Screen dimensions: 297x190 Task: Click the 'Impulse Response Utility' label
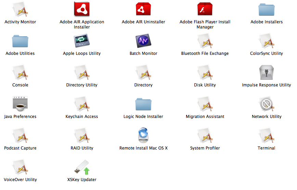[x=267, y=85]
